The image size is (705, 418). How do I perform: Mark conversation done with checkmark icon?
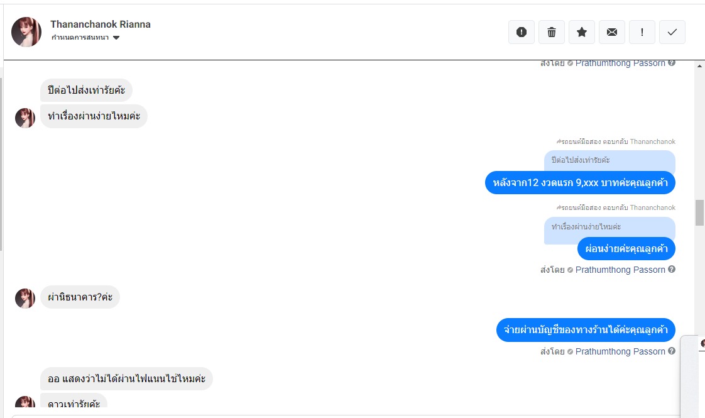pyautogui.click(x=672, y=32)
